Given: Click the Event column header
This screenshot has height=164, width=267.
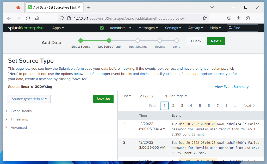Looking at the screenshot, I should (176, 116).
